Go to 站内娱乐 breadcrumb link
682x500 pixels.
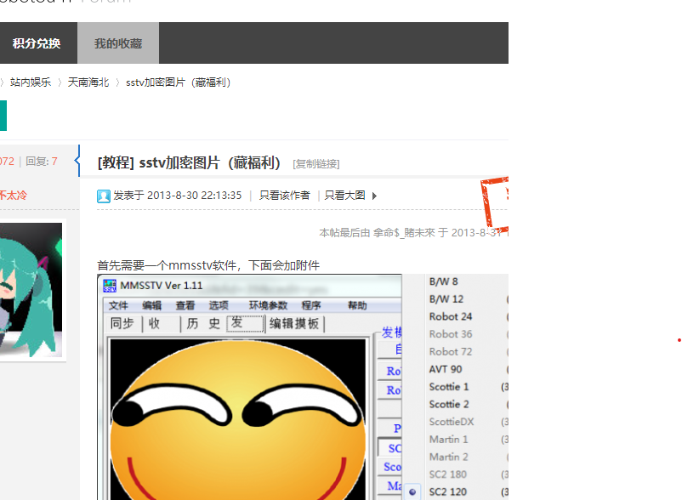pos(31,82)
